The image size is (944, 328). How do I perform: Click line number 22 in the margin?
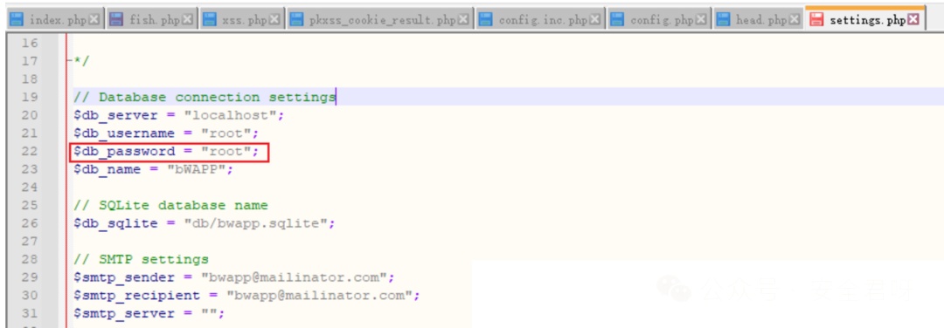(x=30, y=151)
